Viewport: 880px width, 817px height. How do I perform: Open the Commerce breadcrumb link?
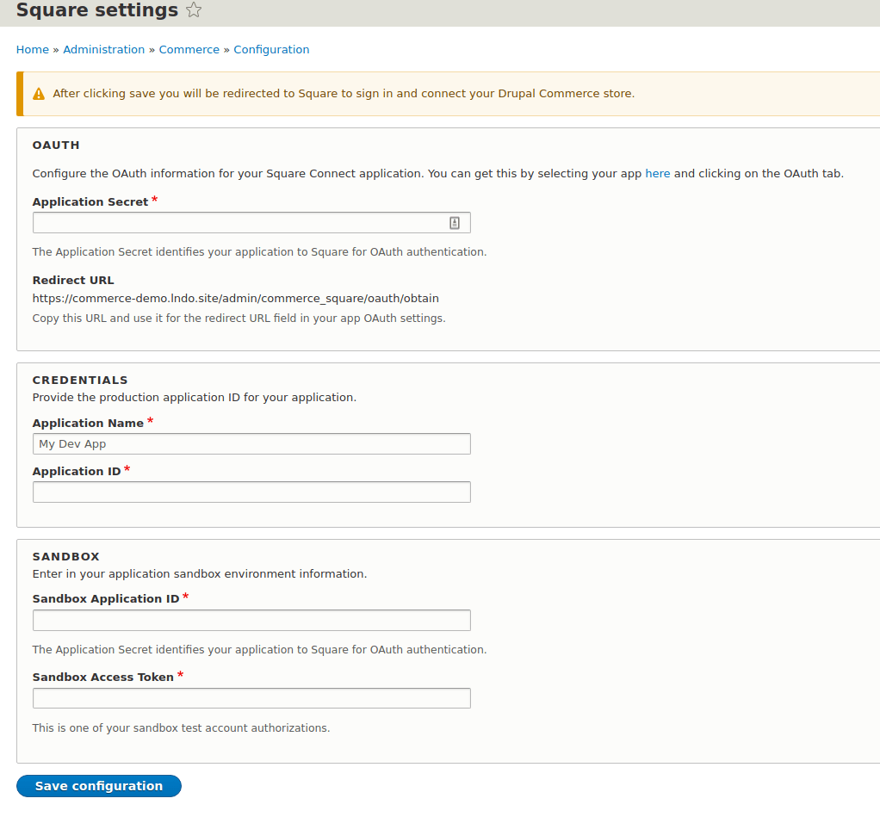(189, 49)
